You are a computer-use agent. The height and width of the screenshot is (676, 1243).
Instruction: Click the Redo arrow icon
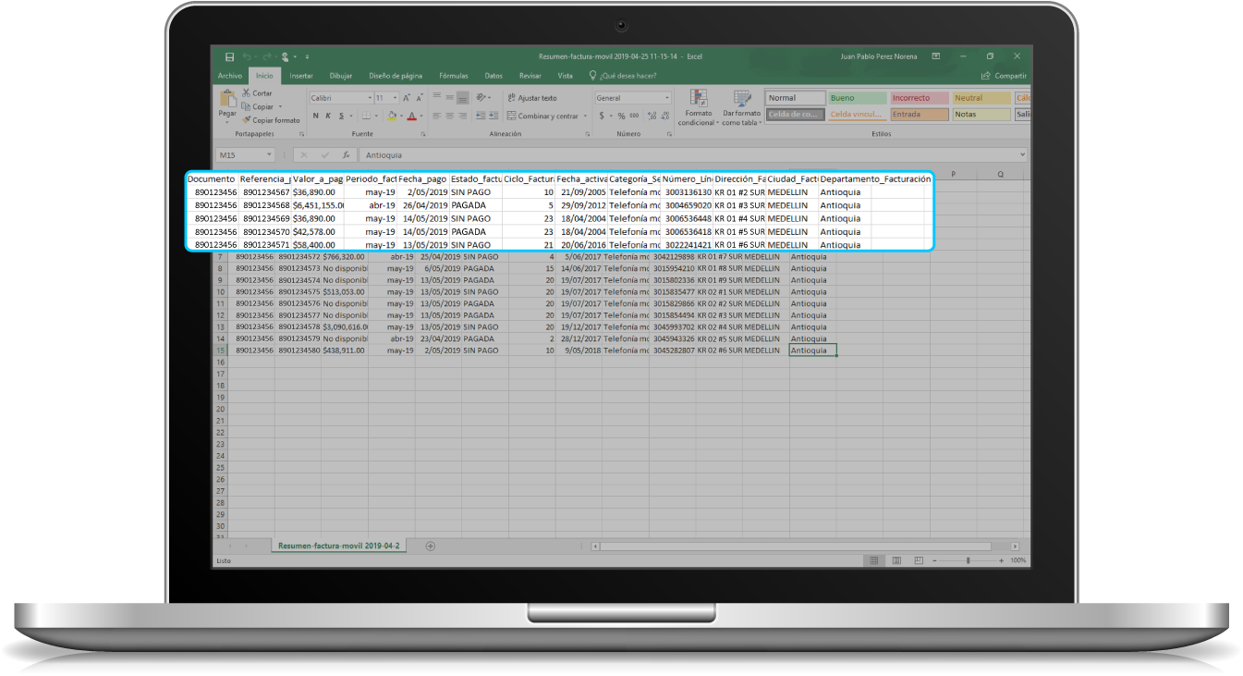click(x=266, y=56)
